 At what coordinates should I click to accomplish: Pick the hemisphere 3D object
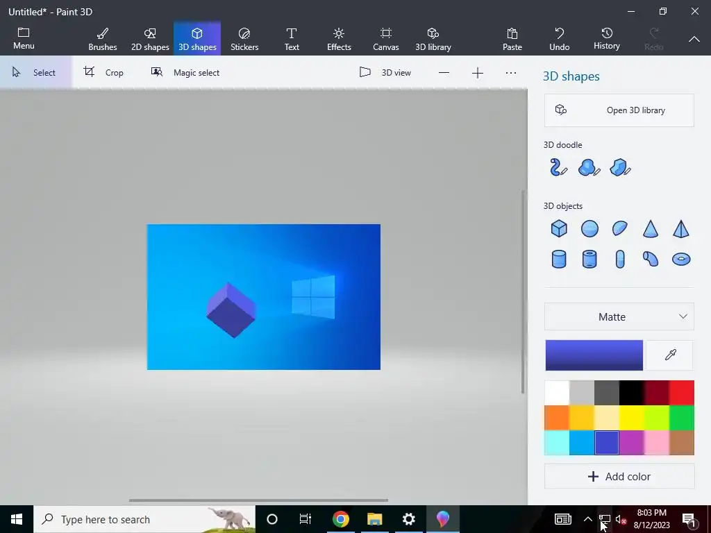point(620,228)
